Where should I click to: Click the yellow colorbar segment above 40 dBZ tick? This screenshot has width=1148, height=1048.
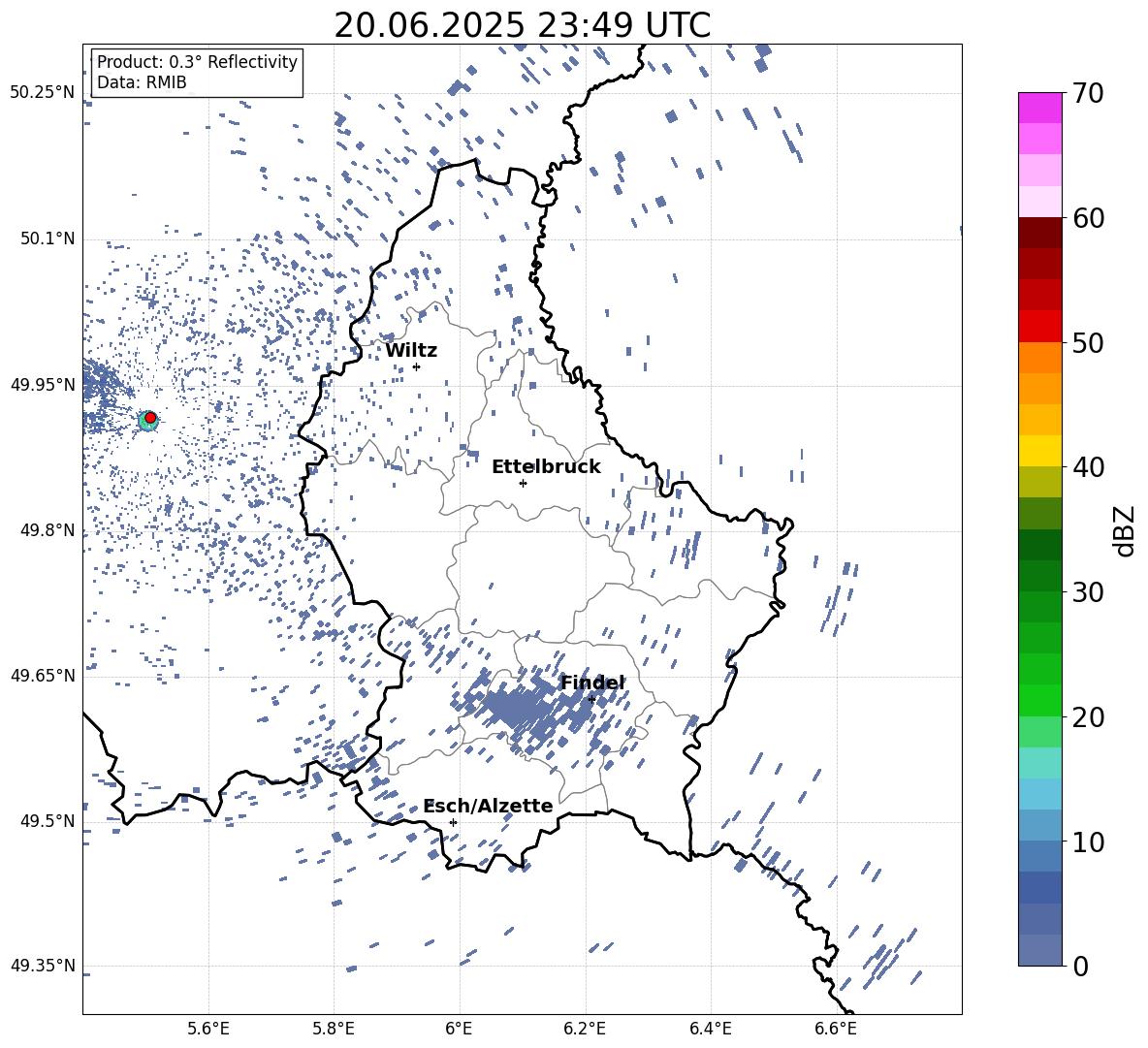1039,451
